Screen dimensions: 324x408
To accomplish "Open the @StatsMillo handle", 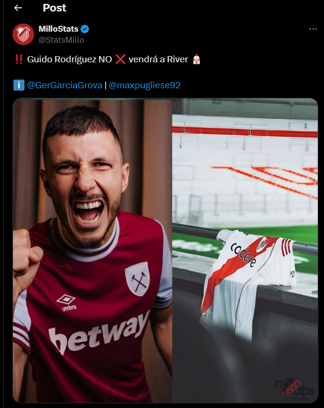I will (61, 40).
